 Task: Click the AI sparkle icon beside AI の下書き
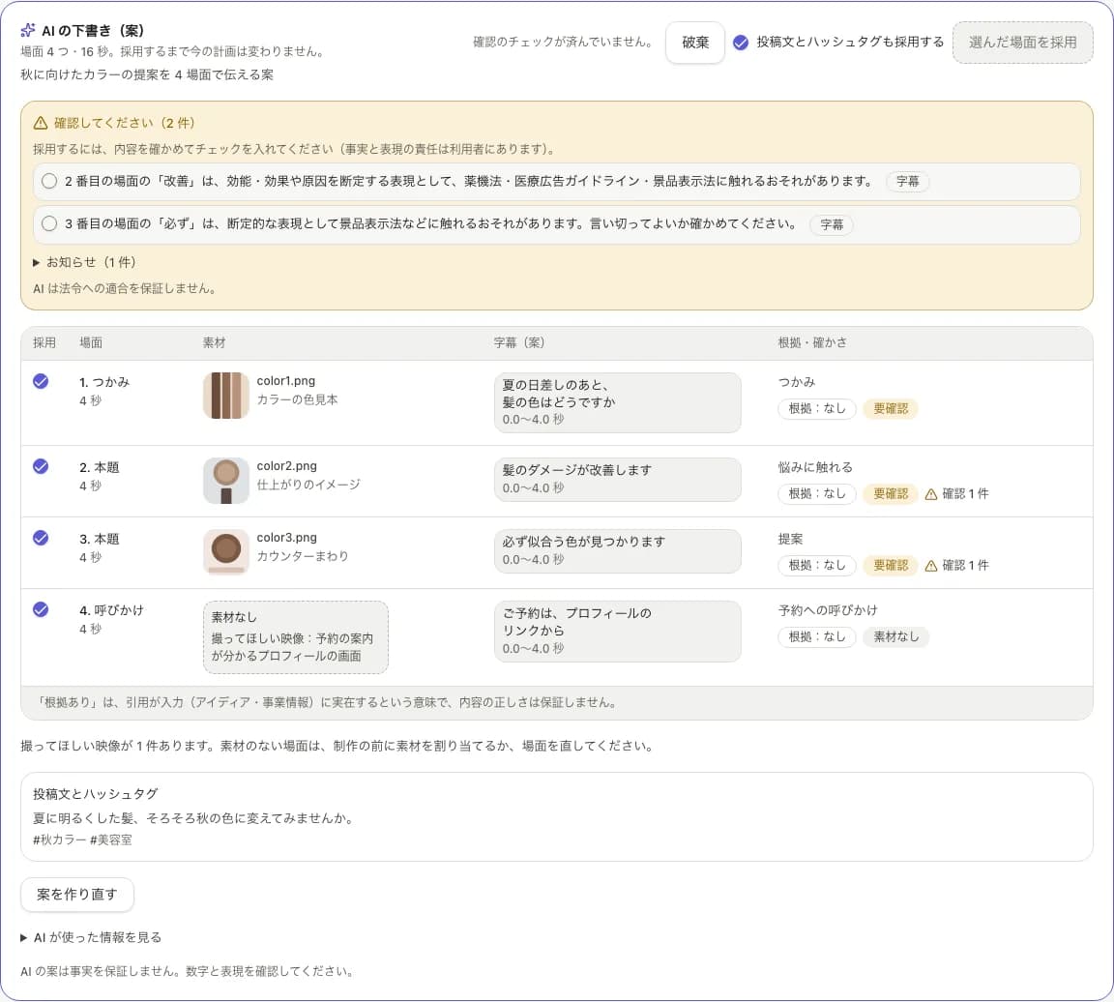pos(28,30)
